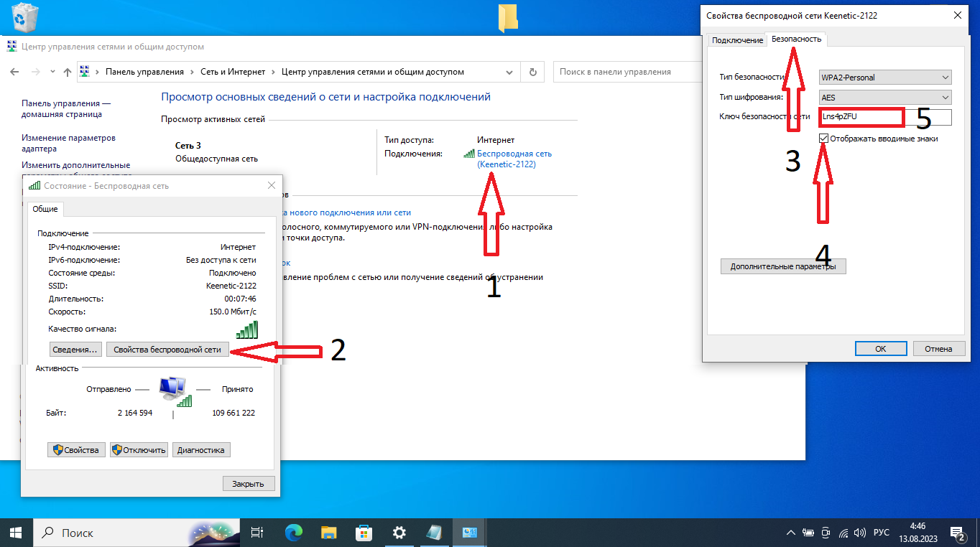The height and width of the screenshot is (547, 980).
Task: Open Settings gear on taskbar
Action: [x=399, y=533]
